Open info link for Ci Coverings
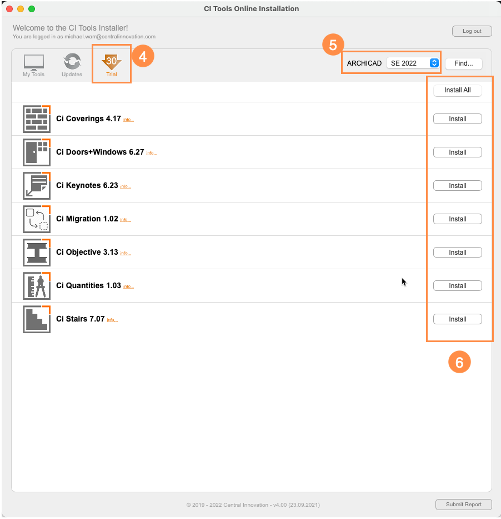This screenshot has height=519, width=501. pos(128,120)
